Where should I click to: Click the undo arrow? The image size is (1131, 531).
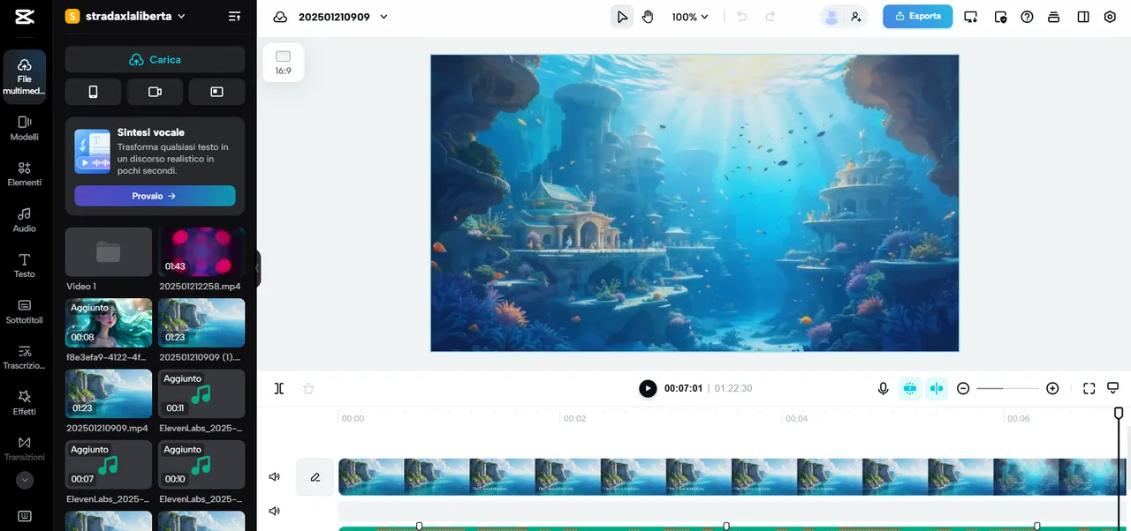pyautogui.click(x=743, y=17)
